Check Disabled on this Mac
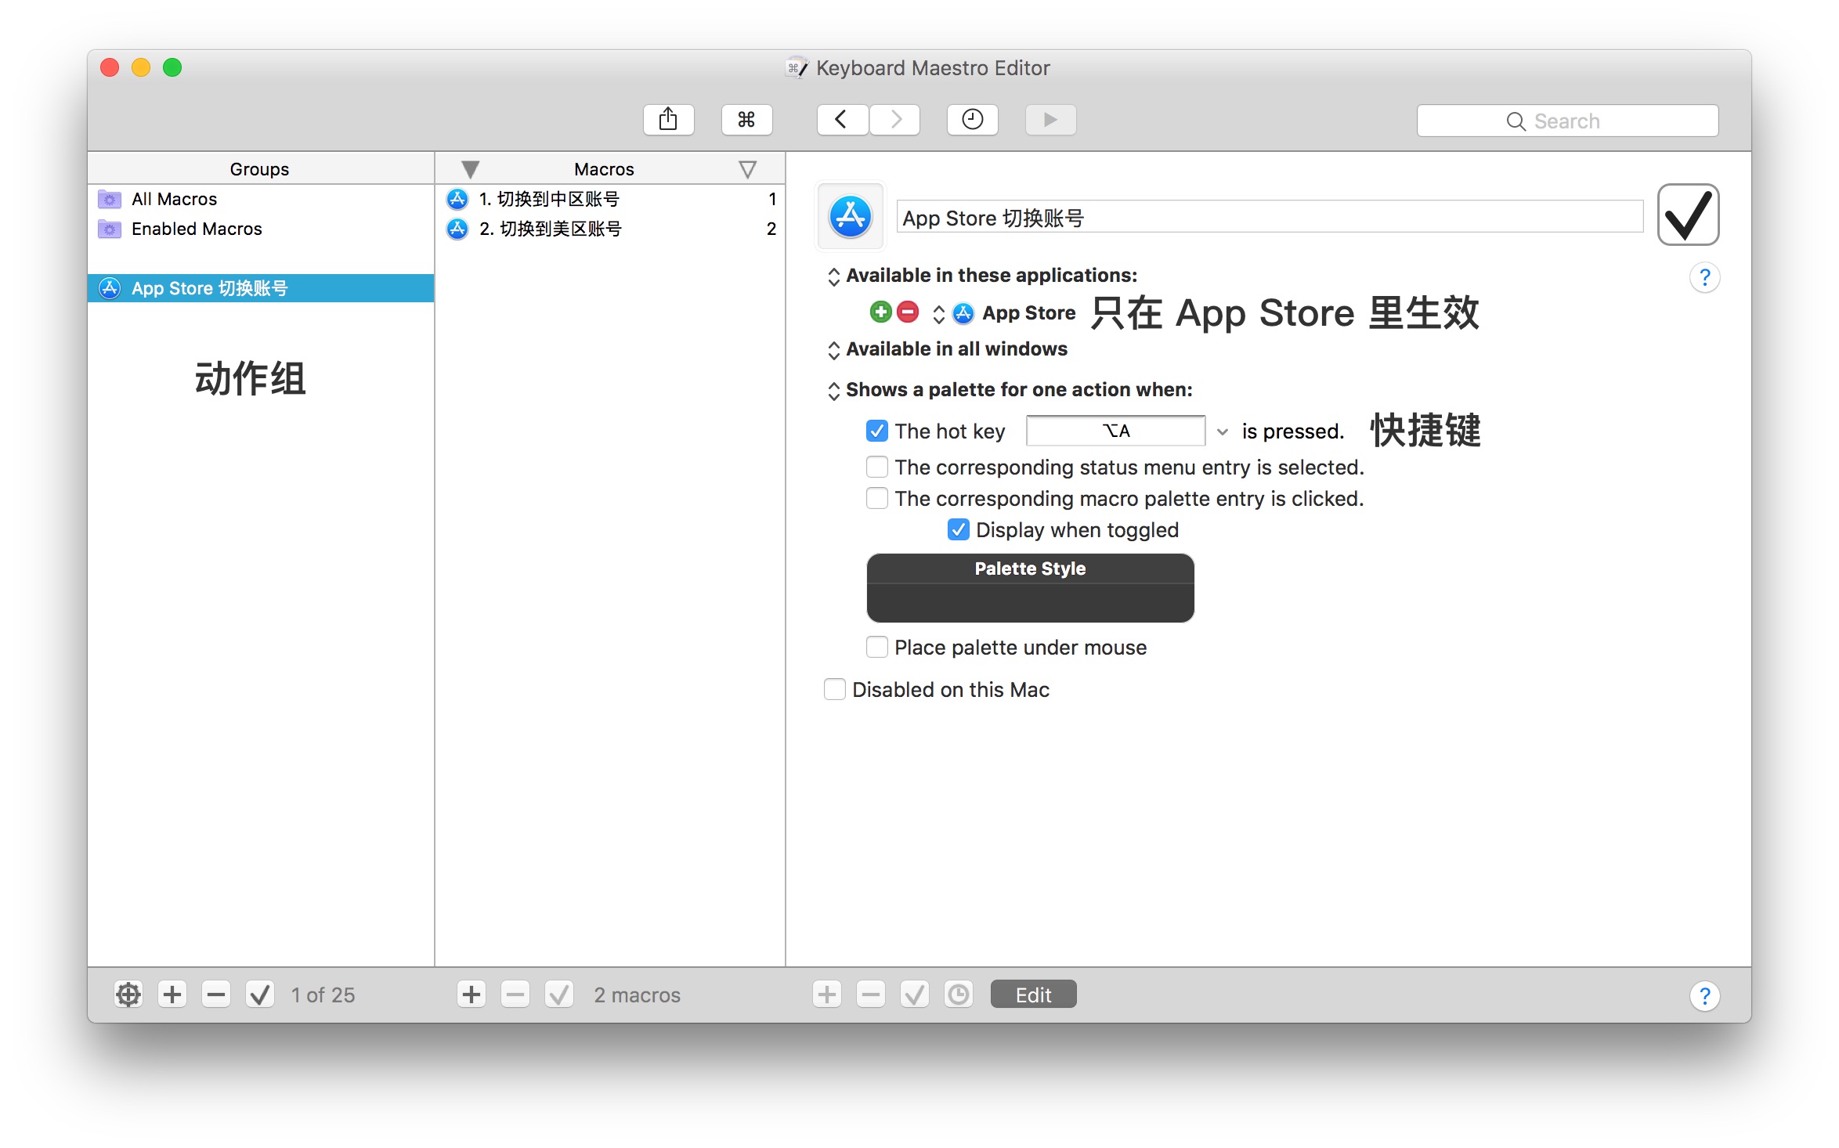 coord(835,689)
